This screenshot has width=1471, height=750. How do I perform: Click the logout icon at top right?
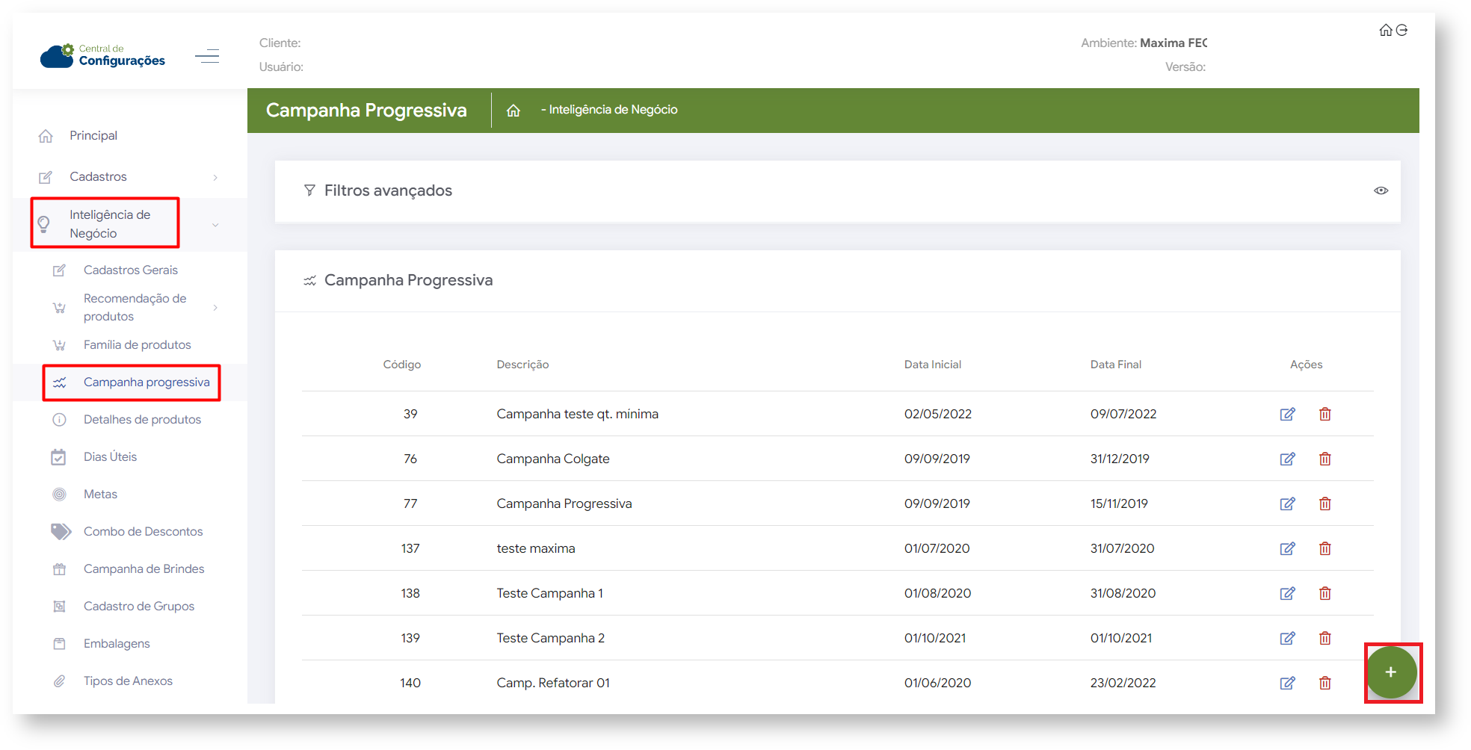click(1402, 30)
